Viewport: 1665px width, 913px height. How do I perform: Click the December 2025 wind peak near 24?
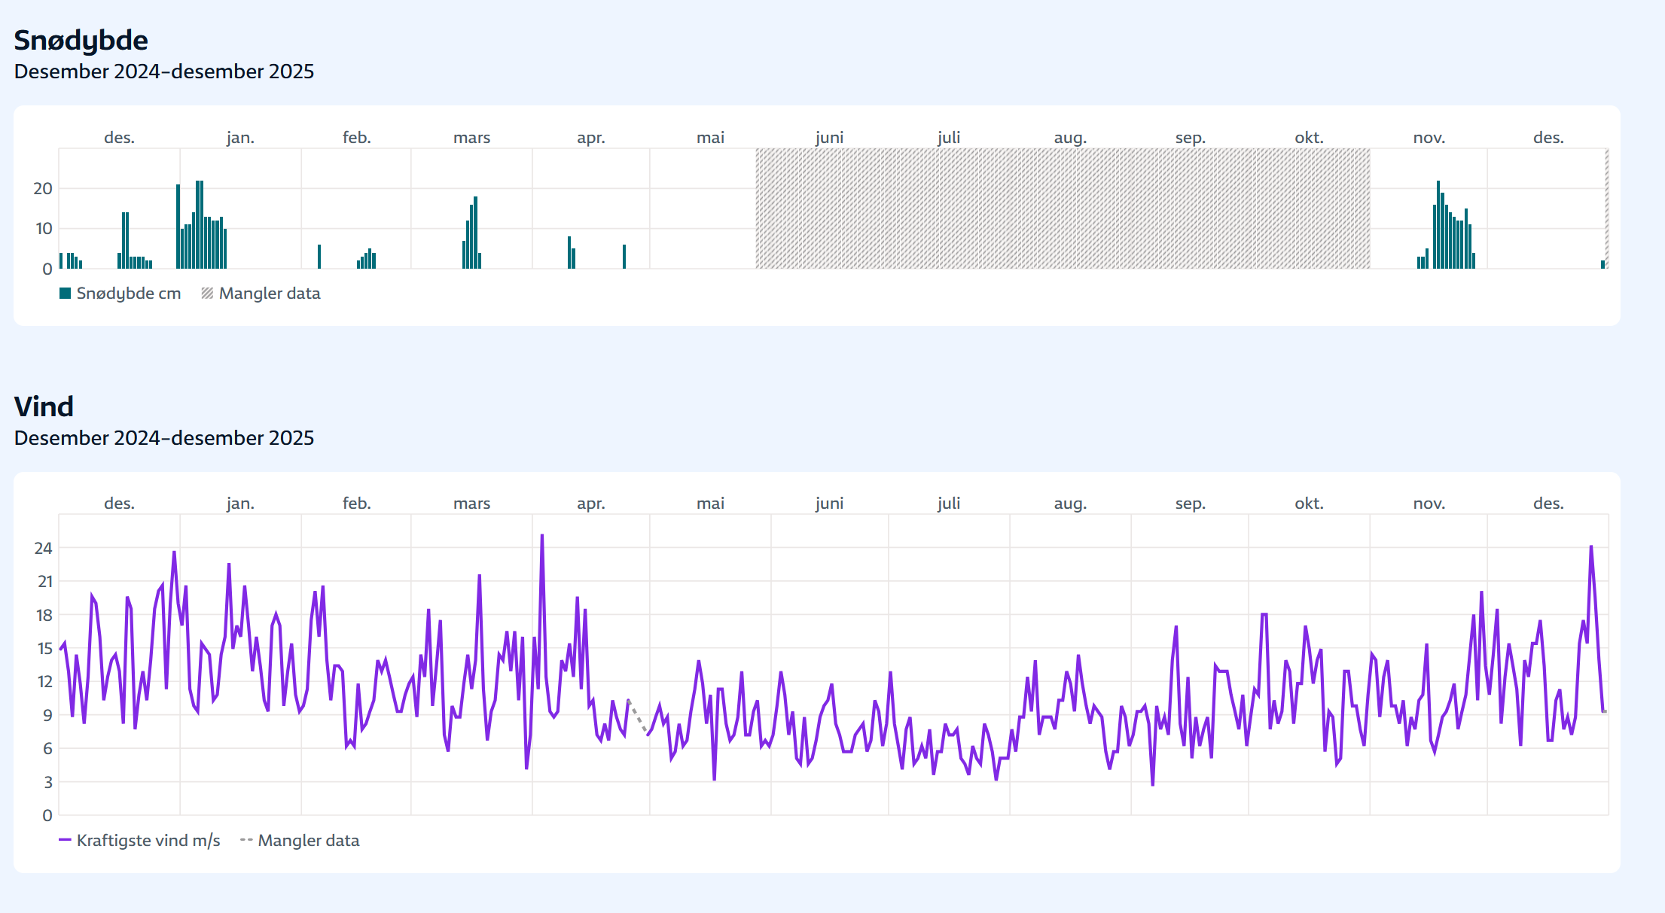pos(1591,547)
